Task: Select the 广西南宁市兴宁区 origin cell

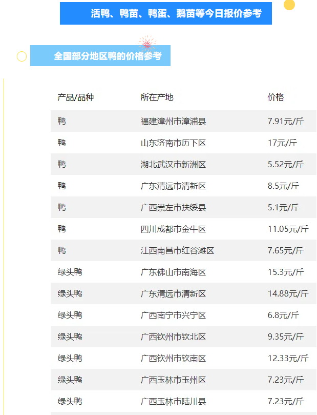Action: point(173,315)
